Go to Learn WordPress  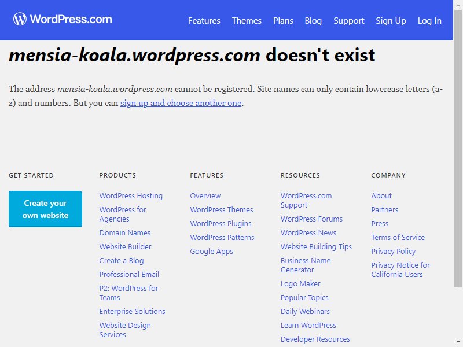308,326
